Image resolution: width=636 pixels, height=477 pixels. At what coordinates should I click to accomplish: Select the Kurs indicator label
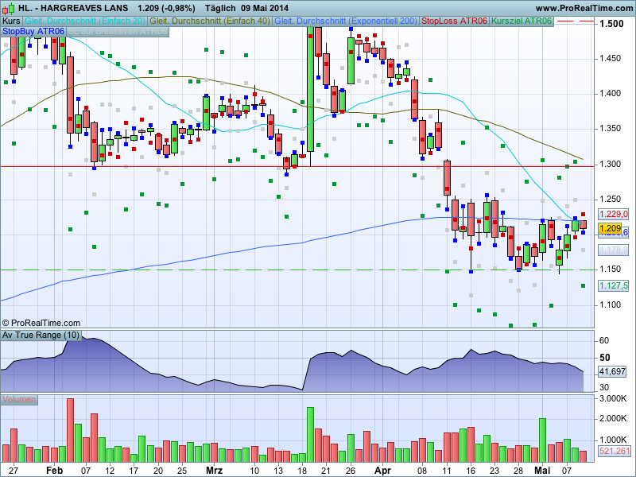[11, 21]
